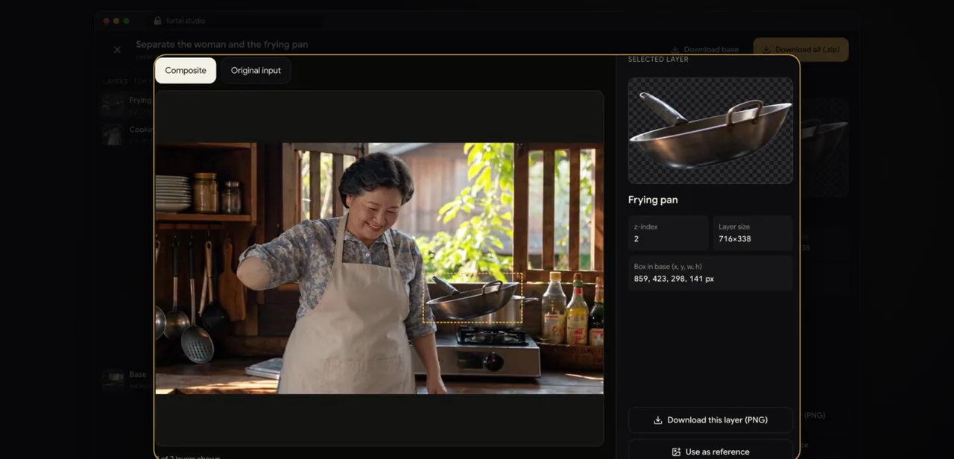
Task: Click the Download base label
Action: [711, 50]
